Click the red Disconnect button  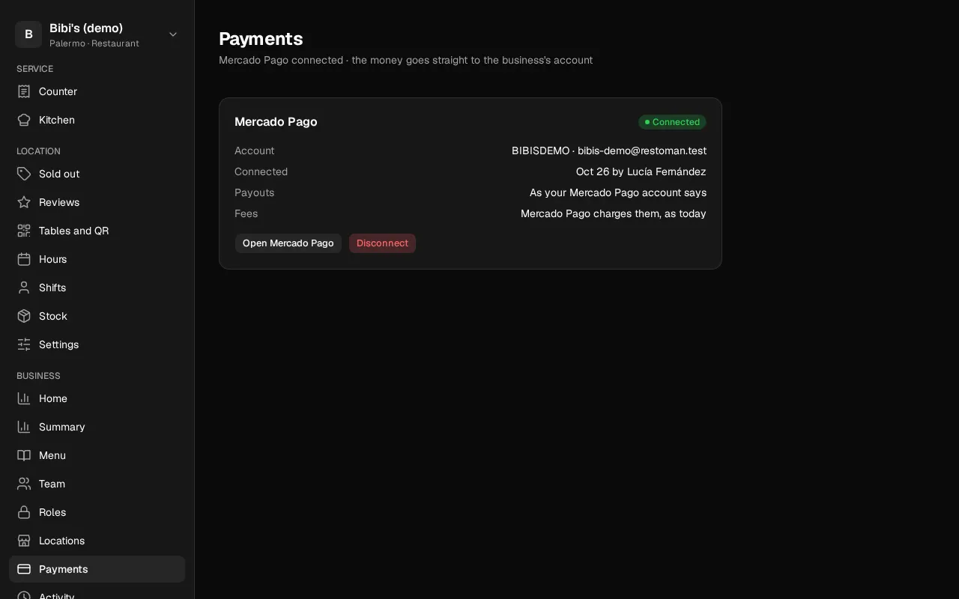pyautogui.click(x=382, y=243)
